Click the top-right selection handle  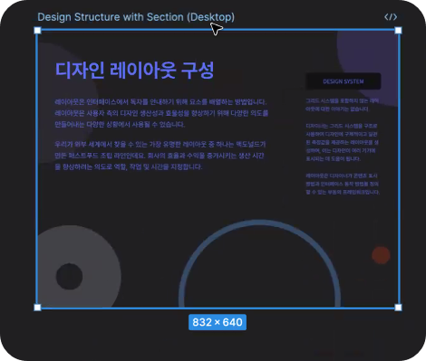(398, 30)
